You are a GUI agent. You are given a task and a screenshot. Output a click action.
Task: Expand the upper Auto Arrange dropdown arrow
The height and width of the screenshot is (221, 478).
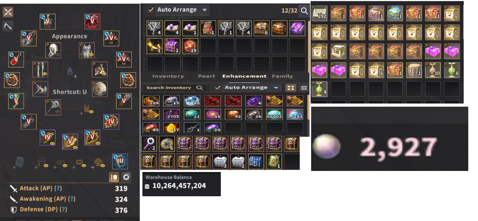tap(205, 10)
